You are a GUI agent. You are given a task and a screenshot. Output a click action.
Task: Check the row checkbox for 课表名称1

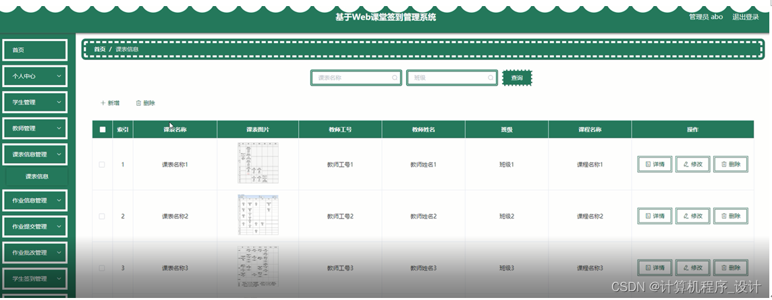tap(102, 164)
